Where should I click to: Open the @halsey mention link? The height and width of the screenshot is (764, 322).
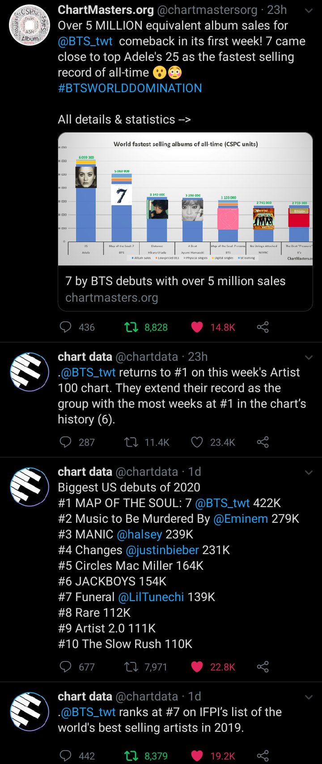click(139, 534)
